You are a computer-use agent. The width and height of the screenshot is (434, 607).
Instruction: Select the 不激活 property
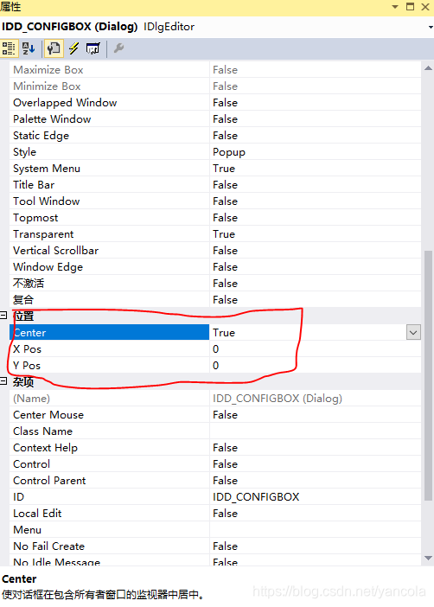109,284
